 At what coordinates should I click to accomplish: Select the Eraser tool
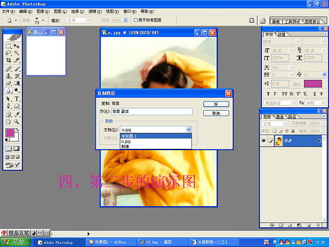coord(9,83)
